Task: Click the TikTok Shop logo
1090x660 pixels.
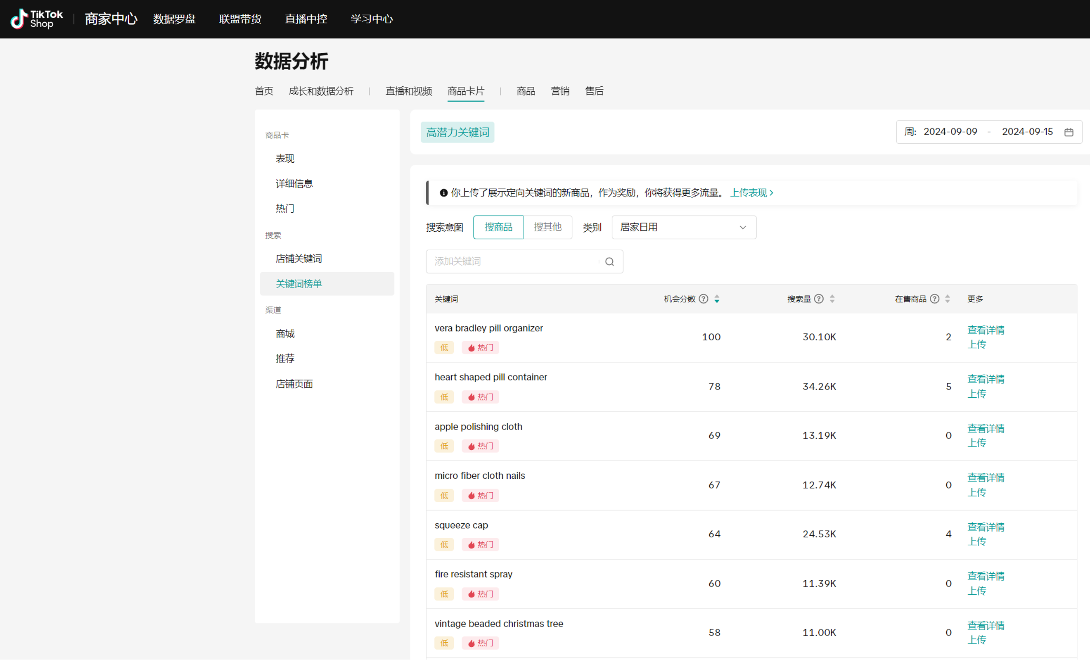Action: [x=36, y=19]
